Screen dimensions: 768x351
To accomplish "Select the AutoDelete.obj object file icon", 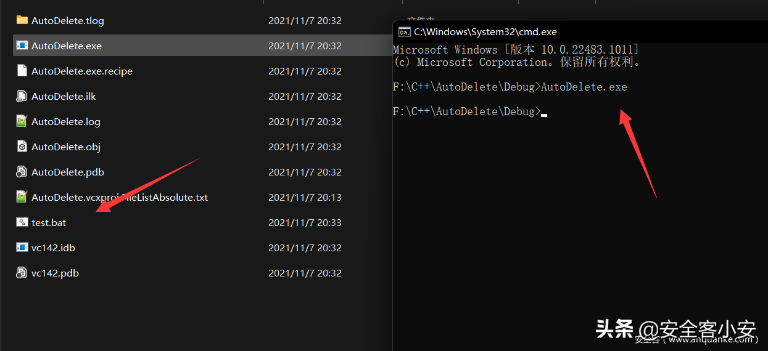I will pos(22,147).
